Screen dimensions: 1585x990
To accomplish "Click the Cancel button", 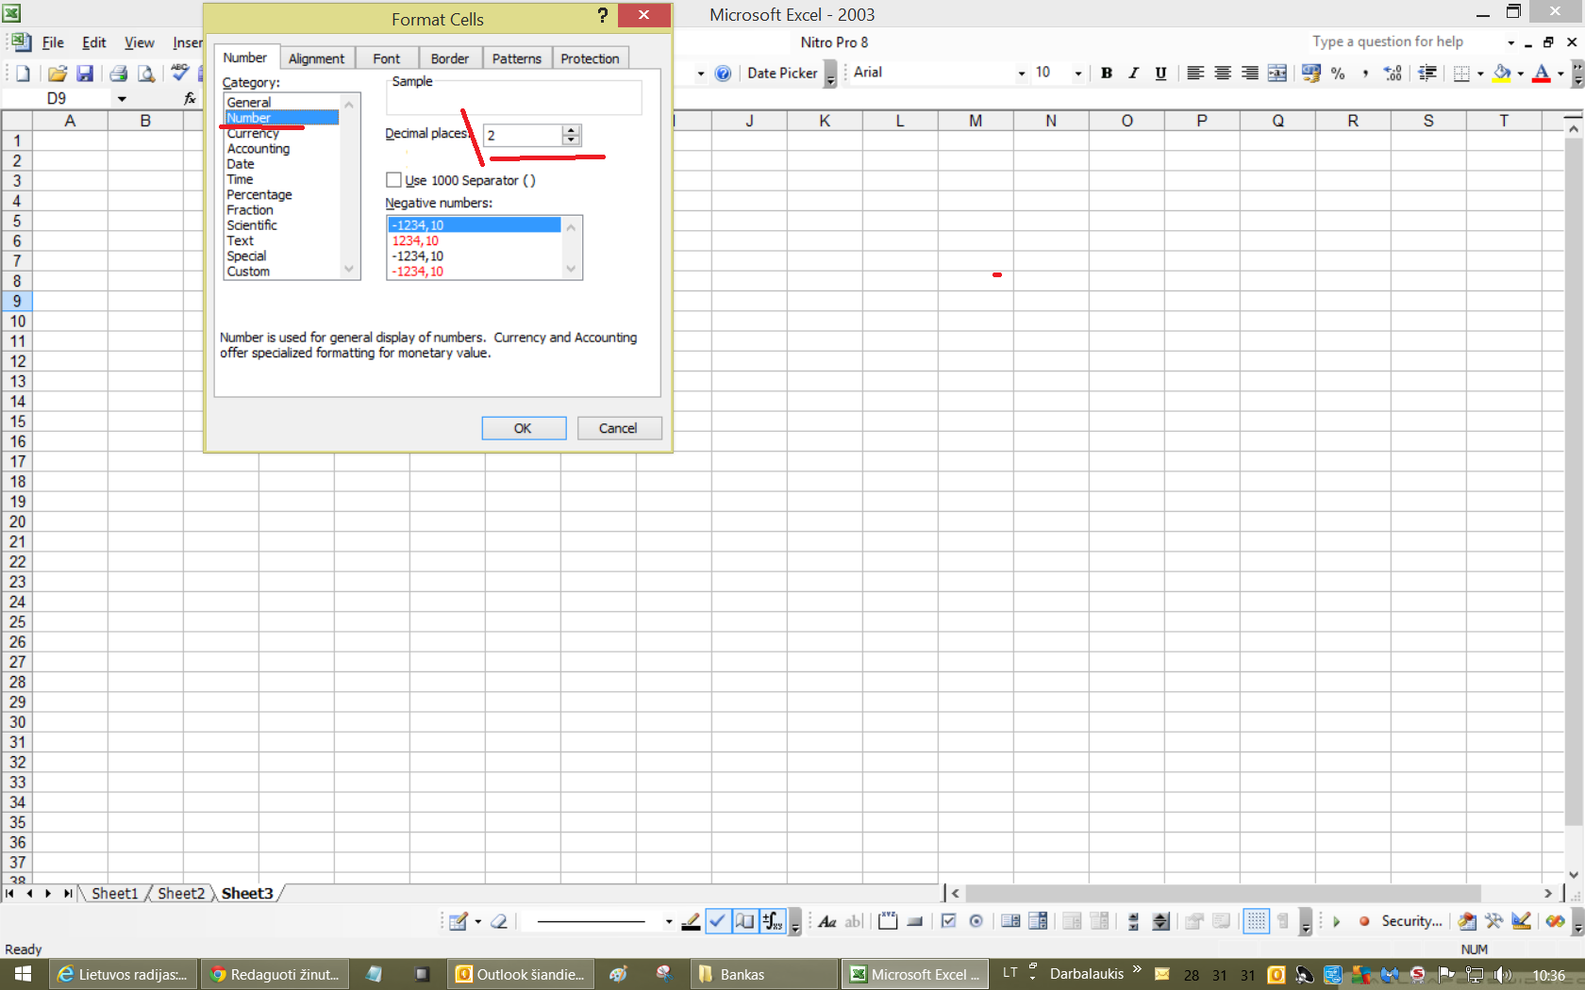I will [x=618, y=428].
